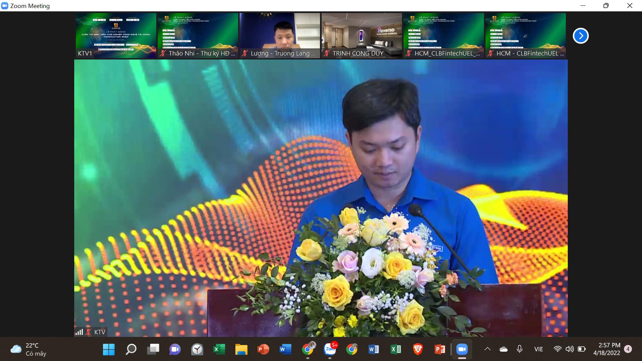Open Windows Search from taskbar
Image resolution: width=642 pixels, height=361 pixels.
131,349
